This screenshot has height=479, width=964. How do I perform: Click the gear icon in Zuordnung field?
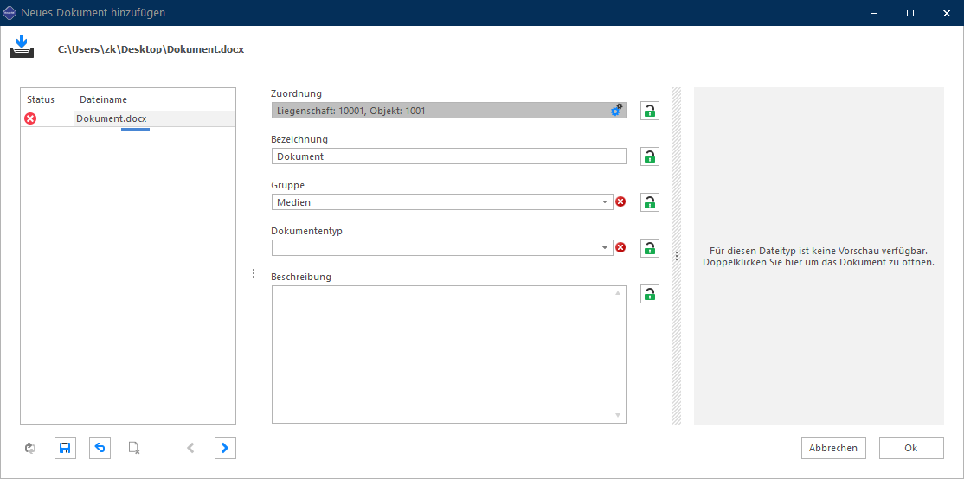pyautogui.click(x=616, y=111)
